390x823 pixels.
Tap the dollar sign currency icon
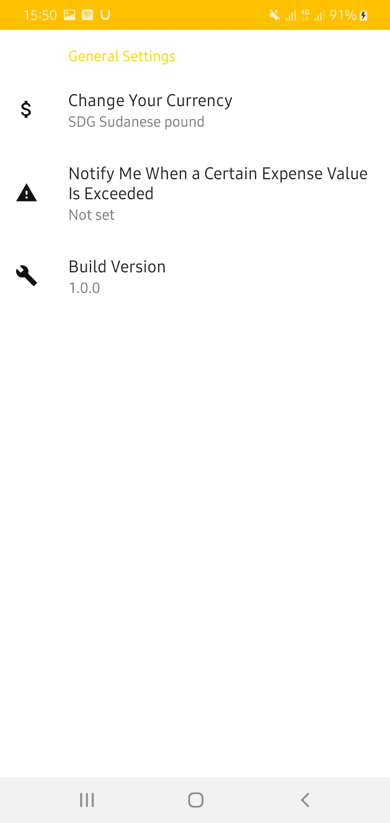[26, 110]
